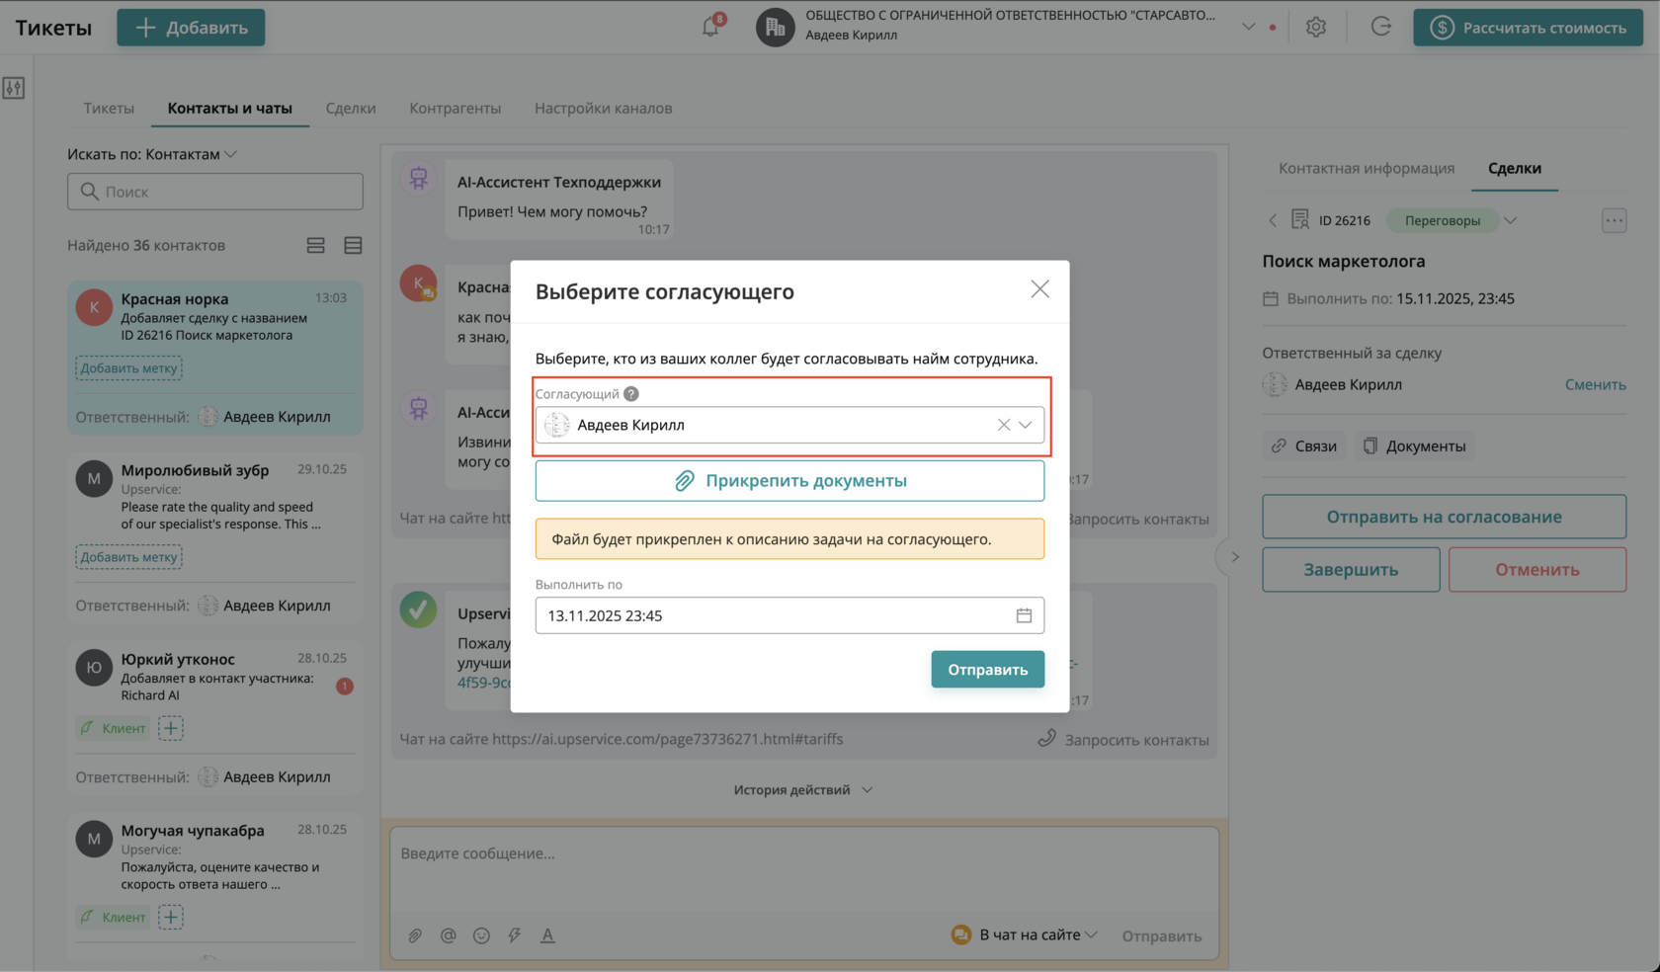
Task: Click Добавить метку for Миролюбивый зубр
Action: pyautogui.click(x=129, y=557)
